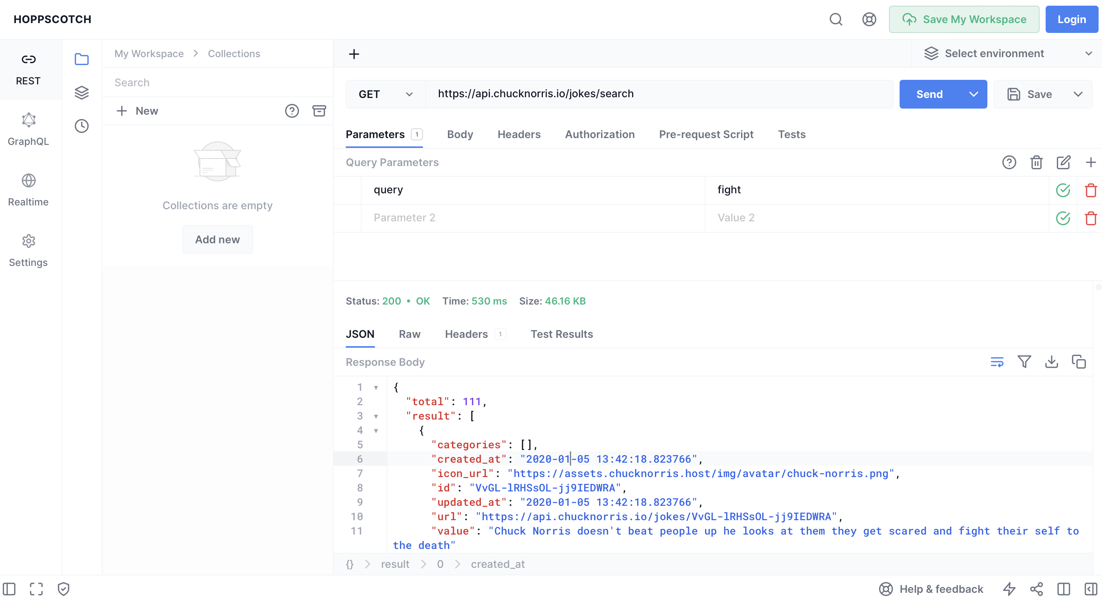Open GraphQL section in navigation
The image size is (1102, 600).
[x=28, y=130]
